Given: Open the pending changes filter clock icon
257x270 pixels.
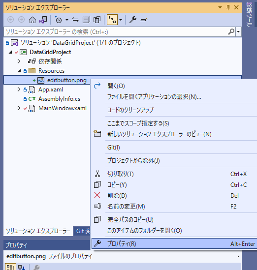Looking at the screenshot, I should [58, 20].
